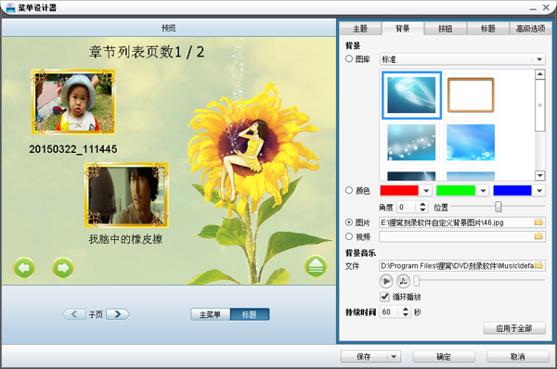Click the music note trim button

coord(403,281)
